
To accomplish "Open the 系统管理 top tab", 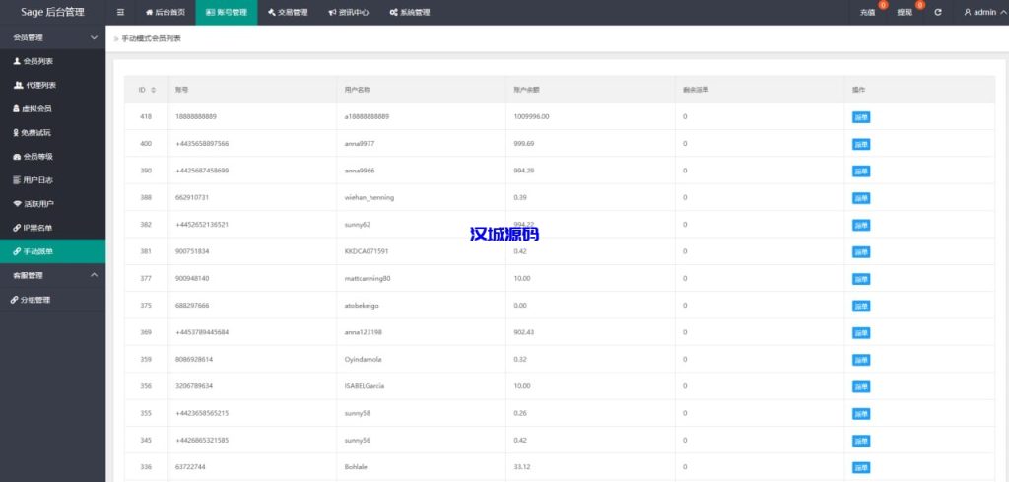I will pos(409,13).
